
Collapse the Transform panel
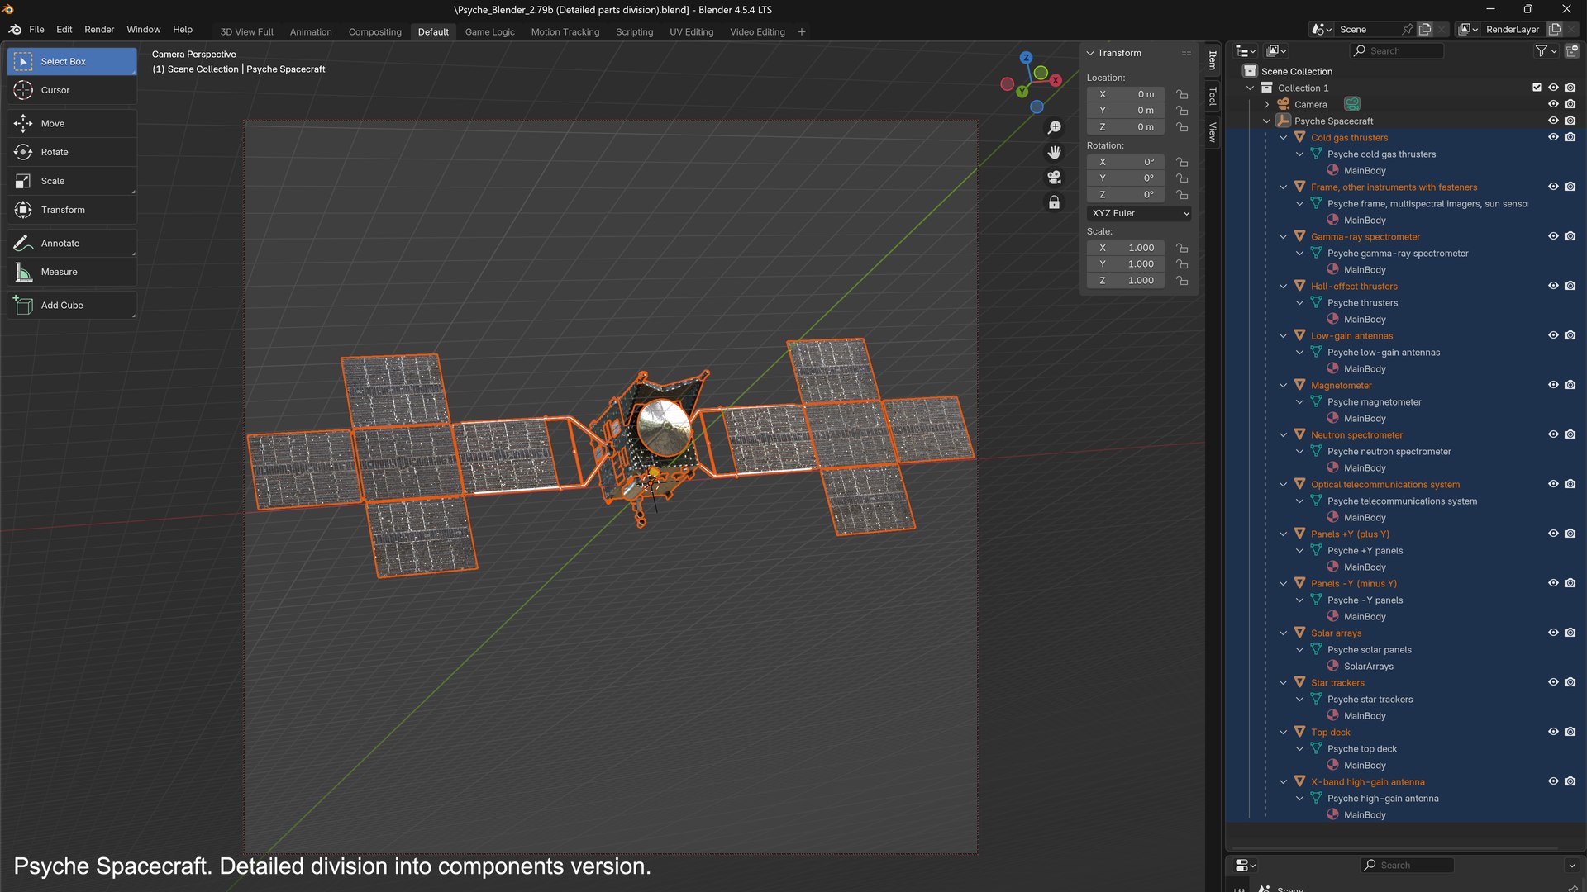(1090, 53)
